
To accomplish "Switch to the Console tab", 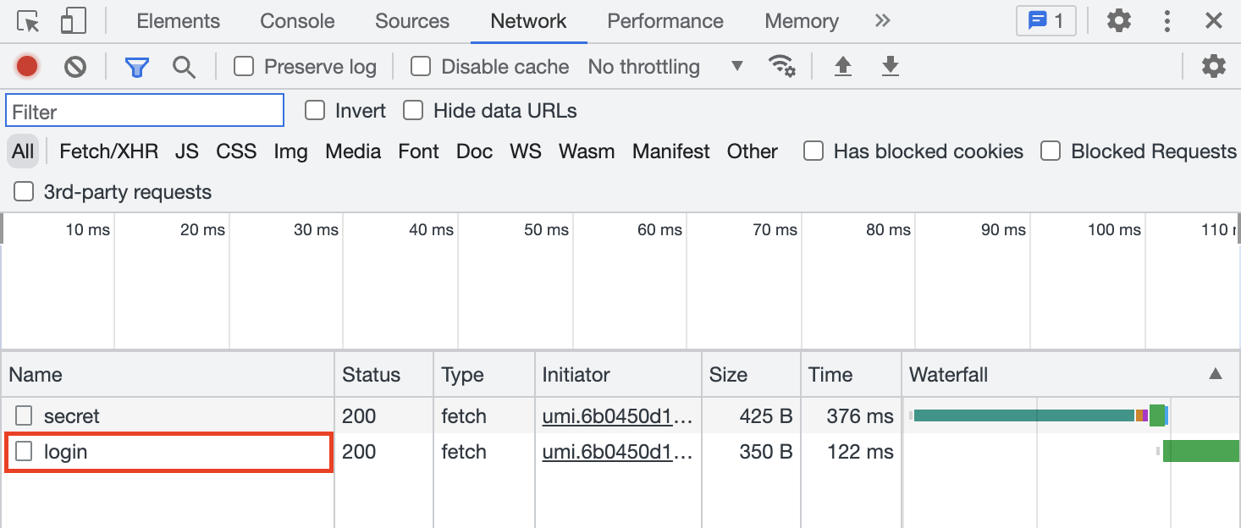I will [x=297, y=21].
